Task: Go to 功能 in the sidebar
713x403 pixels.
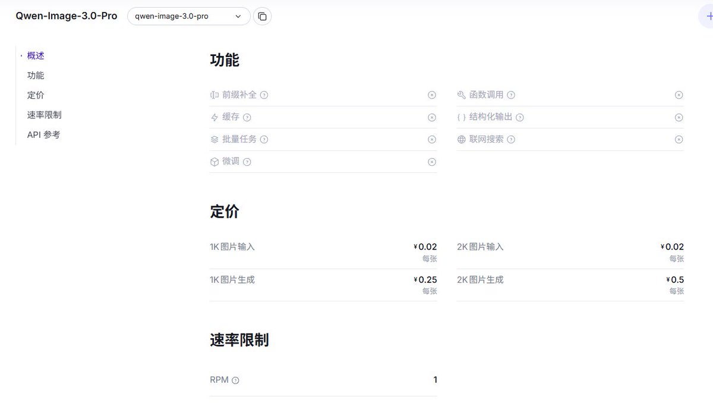Action: 36,75
